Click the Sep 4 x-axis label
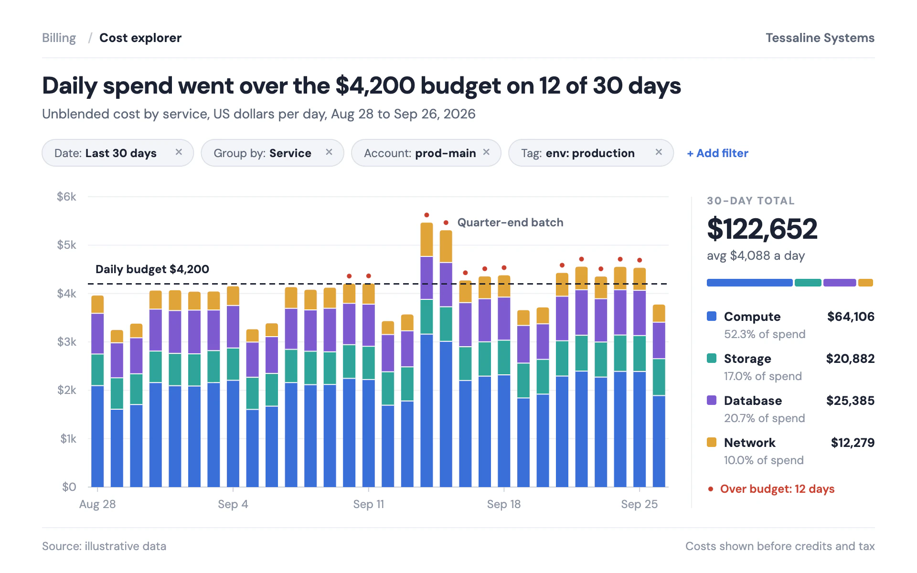This screenshot has width=917, height=573. 233,504
